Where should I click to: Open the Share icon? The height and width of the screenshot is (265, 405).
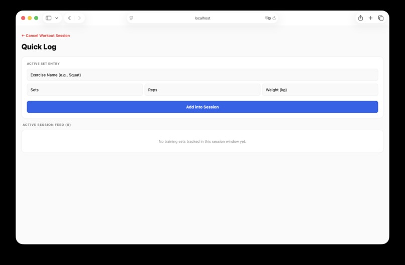[x=361, y=18]
